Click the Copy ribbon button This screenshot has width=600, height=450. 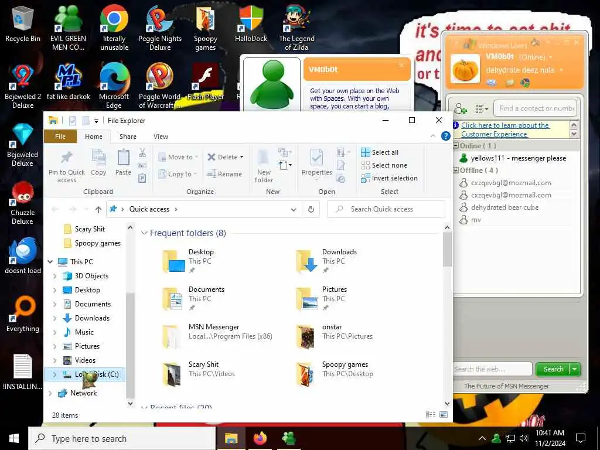click(98, 162)
